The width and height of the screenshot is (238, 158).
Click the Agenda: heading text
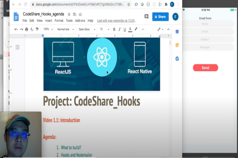pyautogui.click(x=50, y=137)
